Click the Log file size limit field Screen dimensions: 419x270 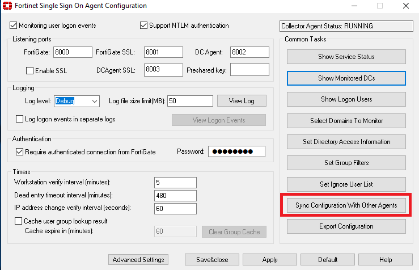pyautogui.click(x=191, y=101)
